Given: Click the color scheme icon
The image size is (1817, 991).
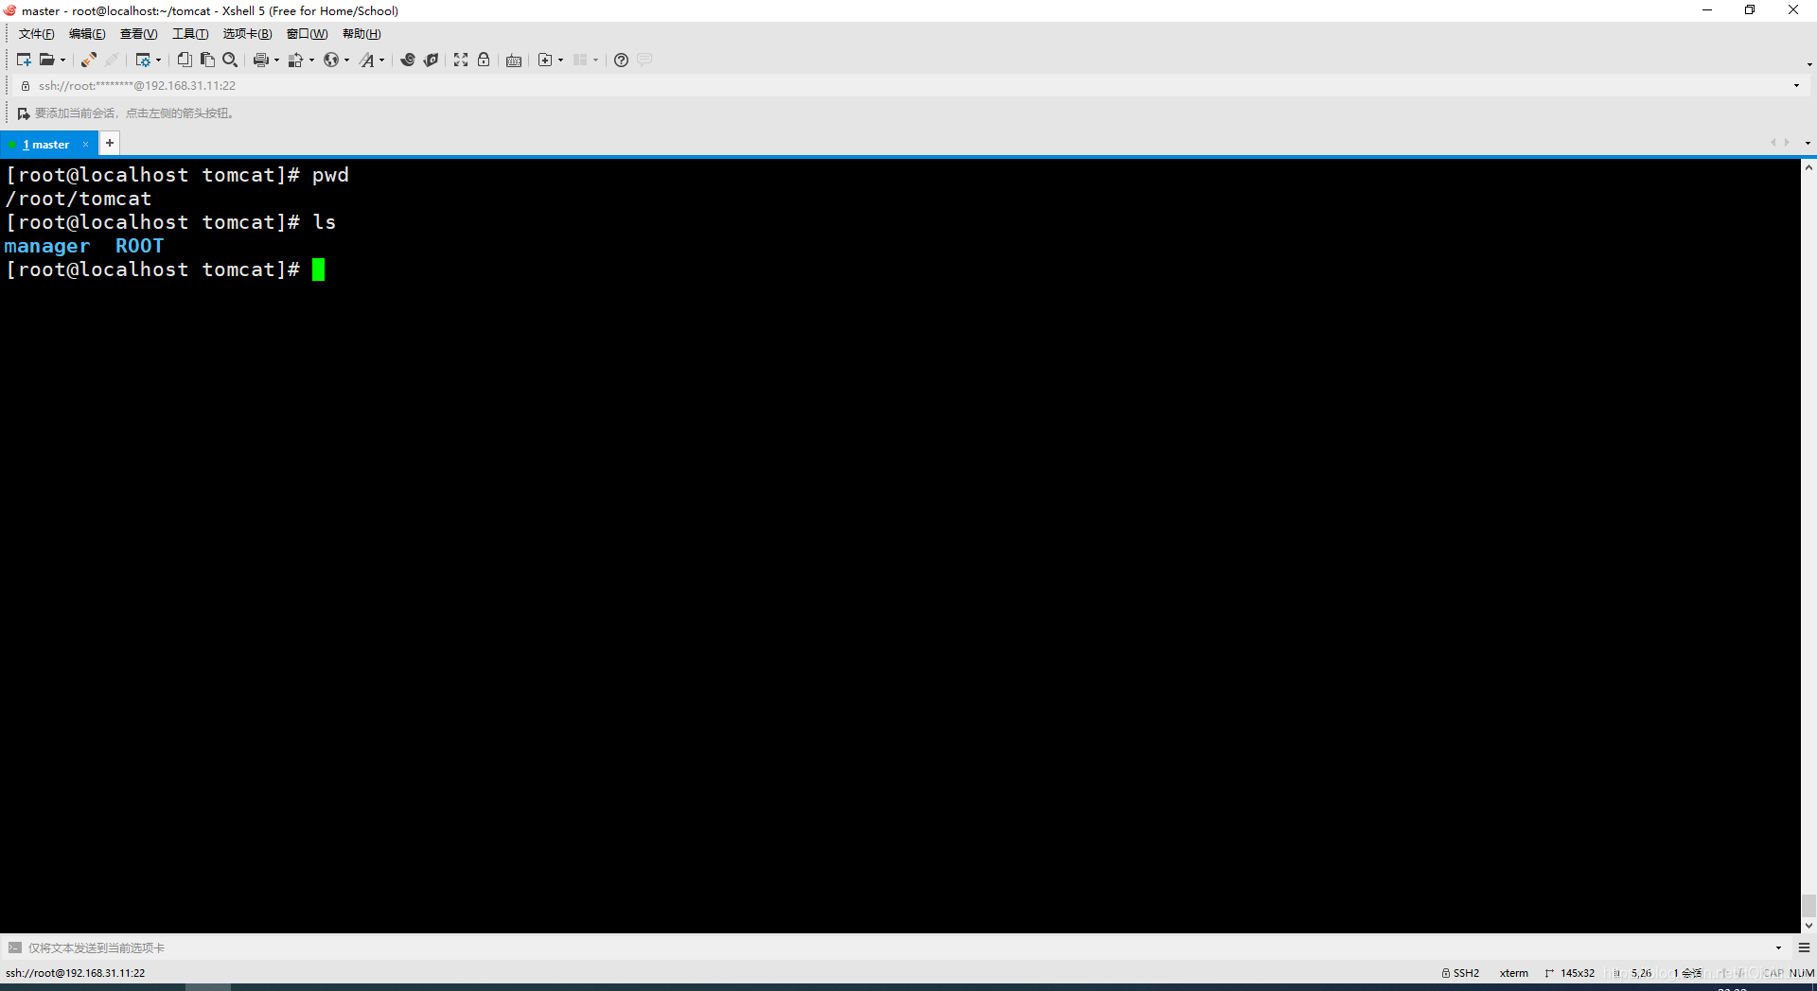Looking at the screenshot, I should 296,60.
